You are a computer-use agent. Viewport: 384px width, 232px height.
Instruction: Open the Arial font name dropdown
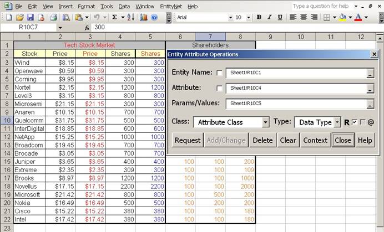tap(230, 18)
